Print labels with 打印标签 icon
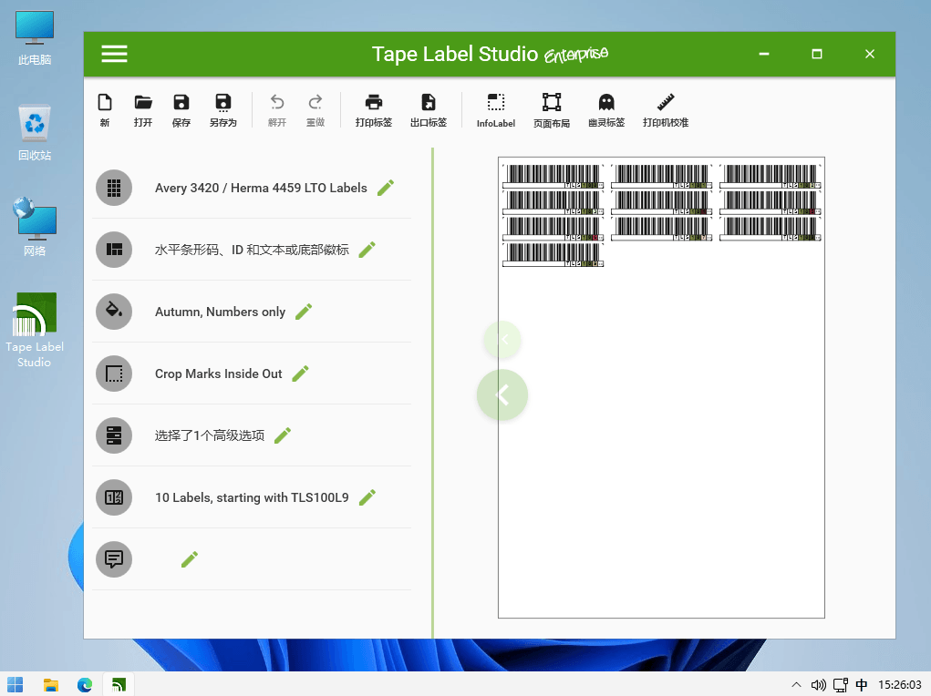Viewport: 931px width, 696px height. point(374,109)
